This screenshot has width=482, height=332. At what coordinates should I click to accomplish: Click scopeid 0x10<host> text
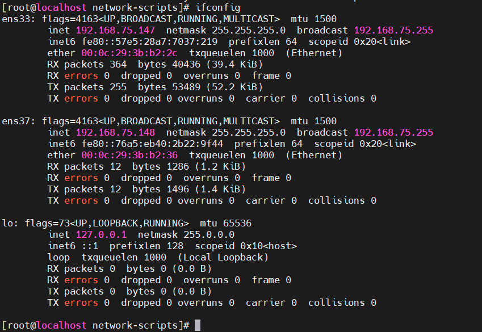pos(246,246)
